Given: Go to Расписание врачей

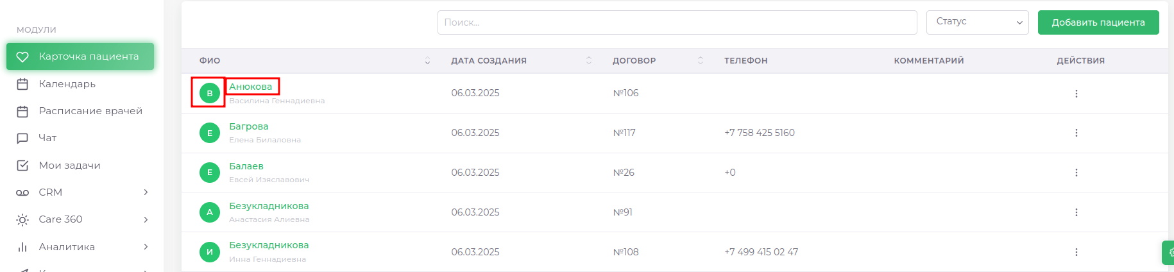Looking at the screenshot, I should click(x=90, y=111).
